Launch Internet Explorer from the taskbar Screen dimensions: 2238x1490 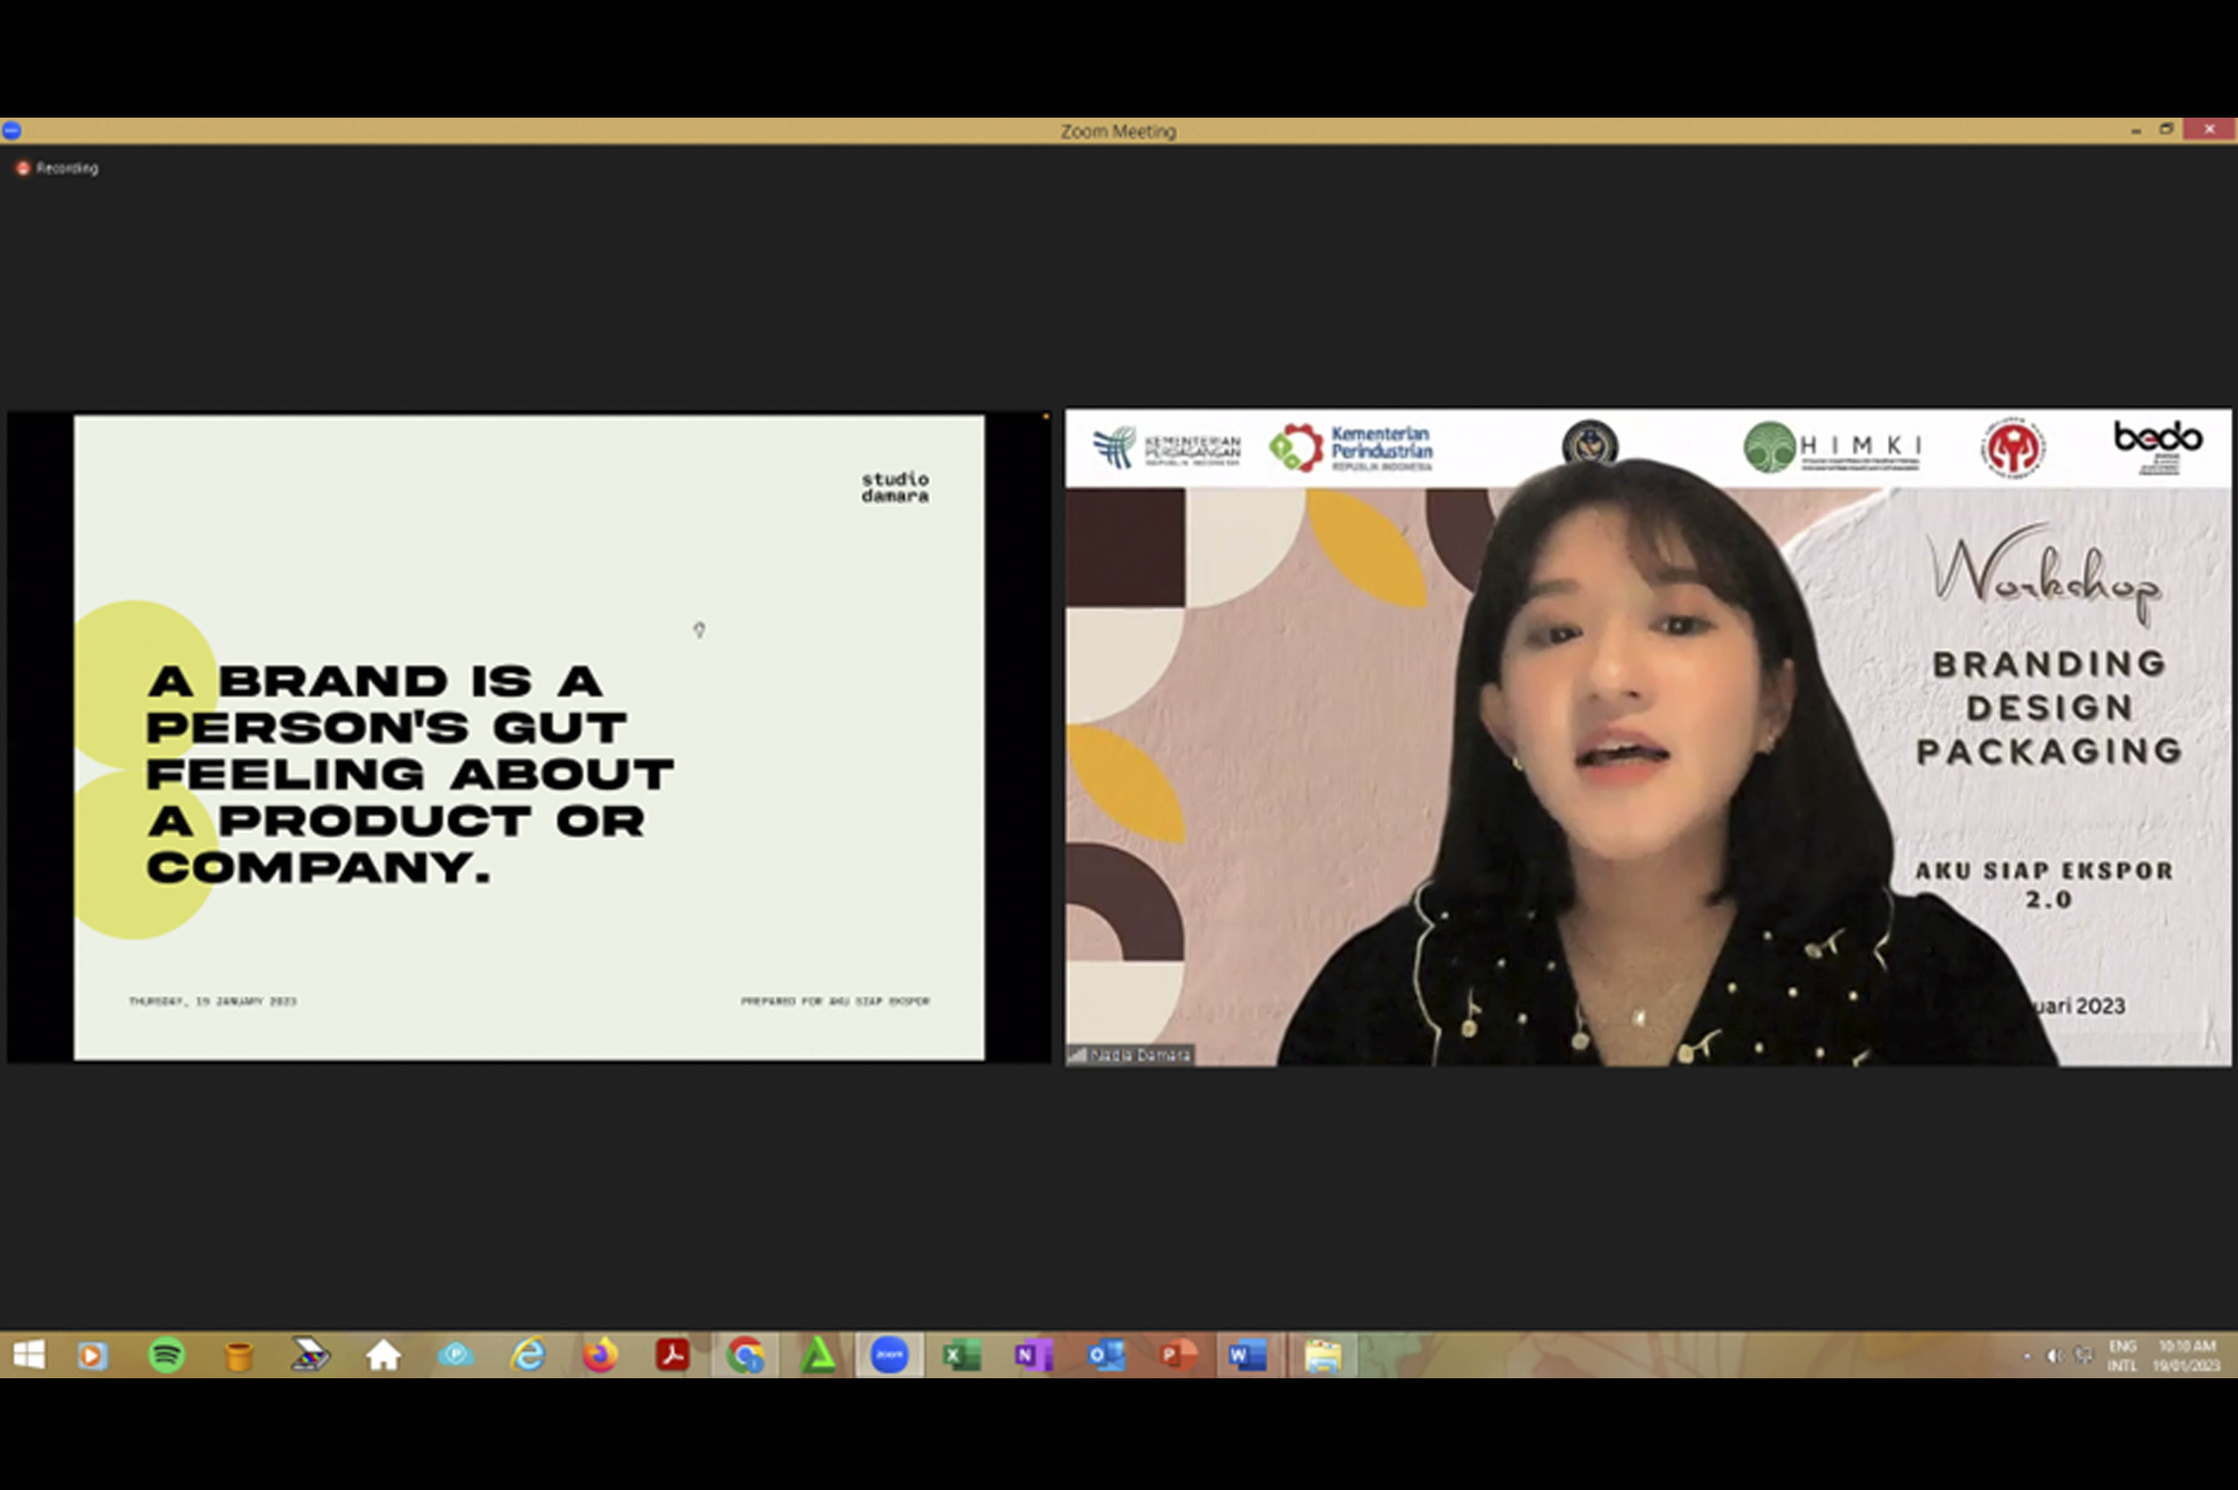(527, 1354)
